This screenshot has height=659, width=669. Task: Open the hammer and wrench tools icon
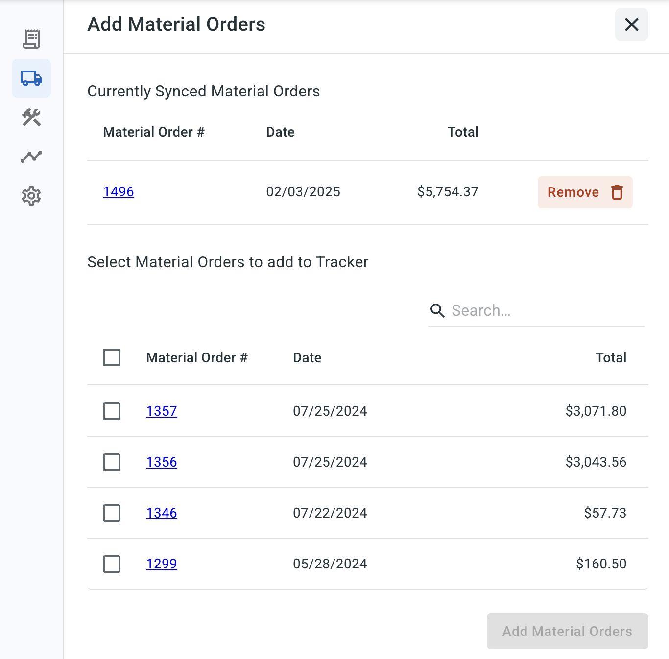(31, 118)
